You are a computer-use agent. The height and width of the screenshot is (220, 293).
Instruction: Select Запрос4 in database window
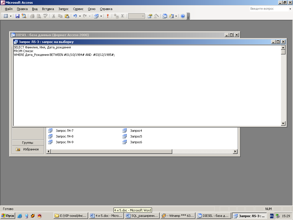coord(136,131)
